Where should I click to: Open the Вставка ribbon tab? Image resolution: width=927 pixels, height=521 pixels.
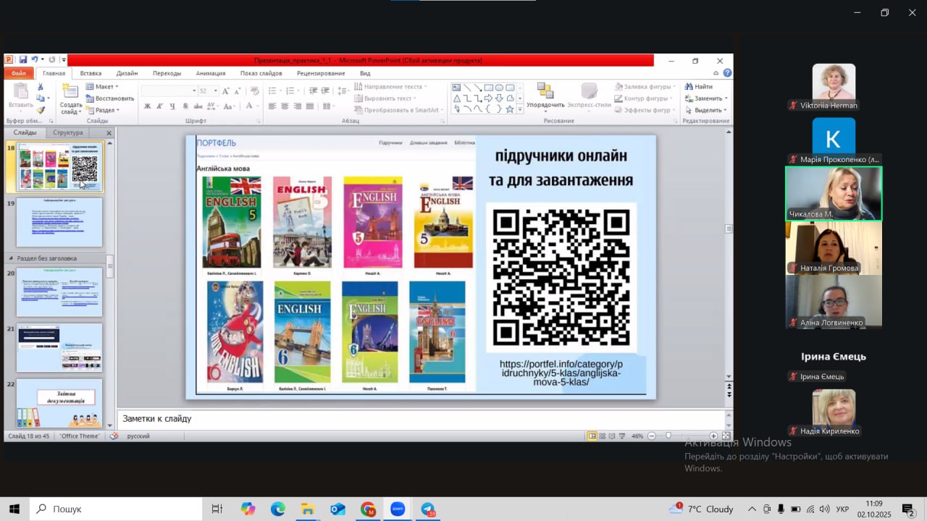click(x=91, y=73)
